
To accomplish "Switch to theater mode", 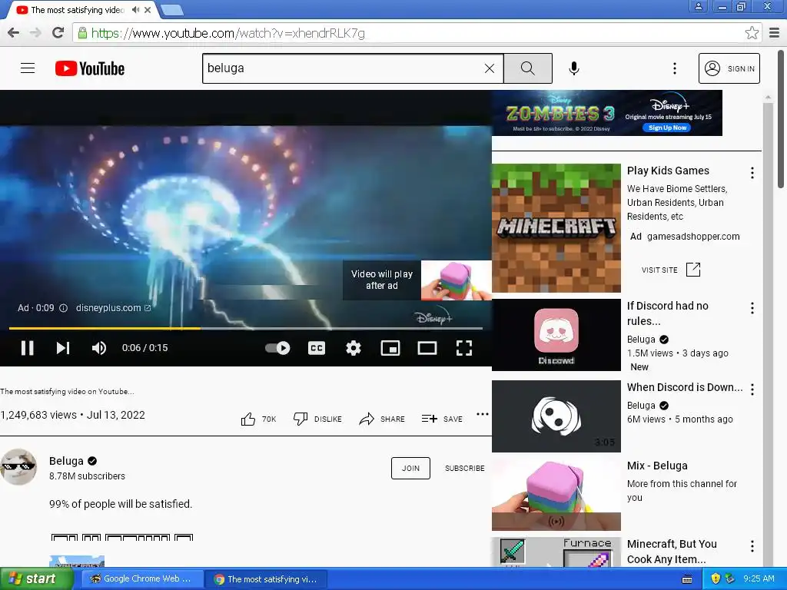I will tap(427, 348).
